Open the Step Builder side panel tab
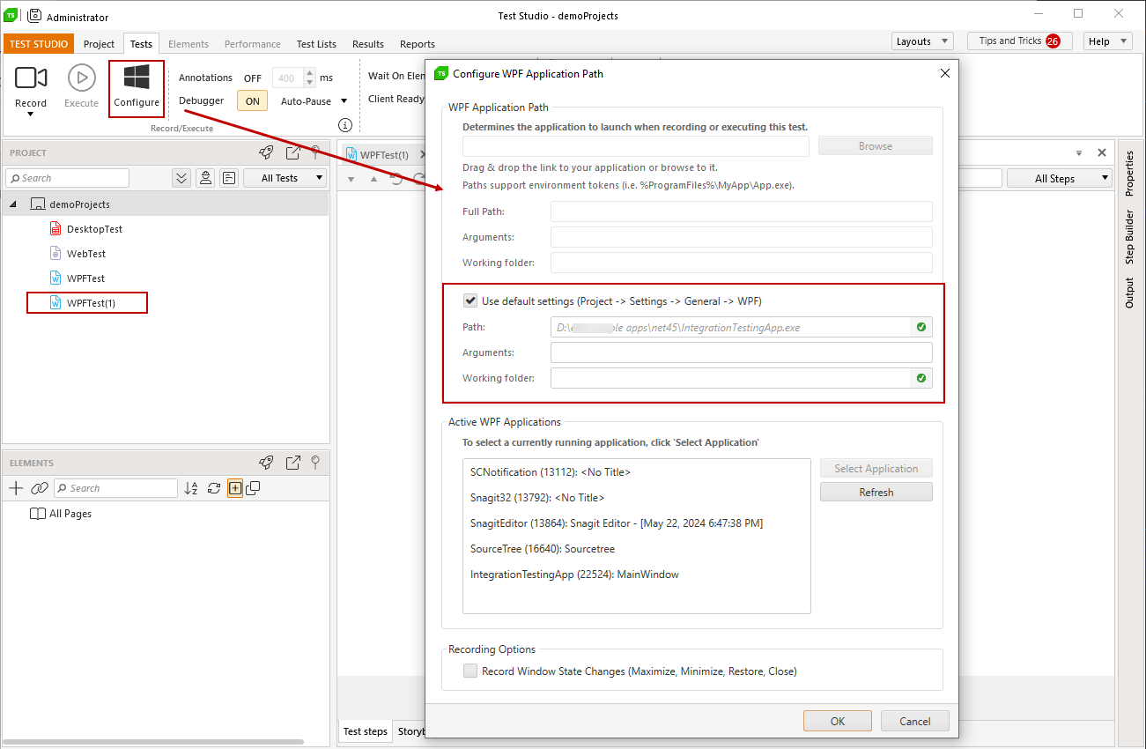Image resolution: width=1146 pixels, height=749 pixels. [1130, 237]
